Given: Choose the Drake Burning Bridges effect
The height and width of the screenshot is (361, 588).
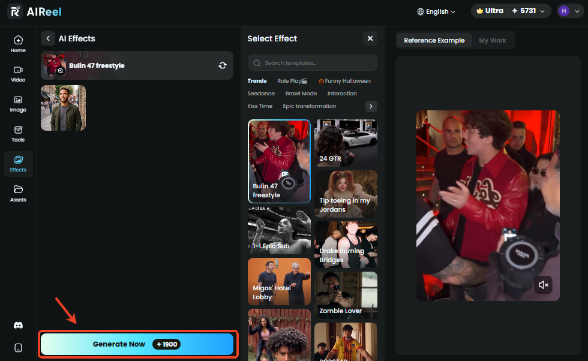Looking at the screenshot, I should 346,245.
